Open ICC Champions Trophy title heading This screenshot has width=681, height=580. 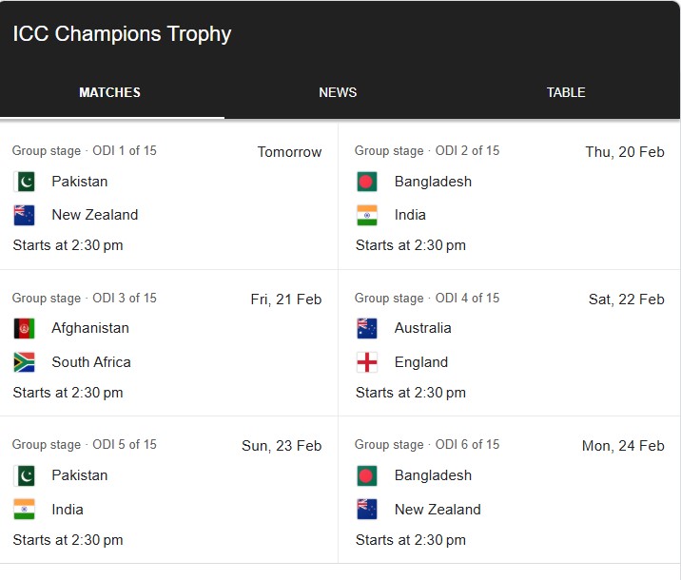(x=122, y=34)
